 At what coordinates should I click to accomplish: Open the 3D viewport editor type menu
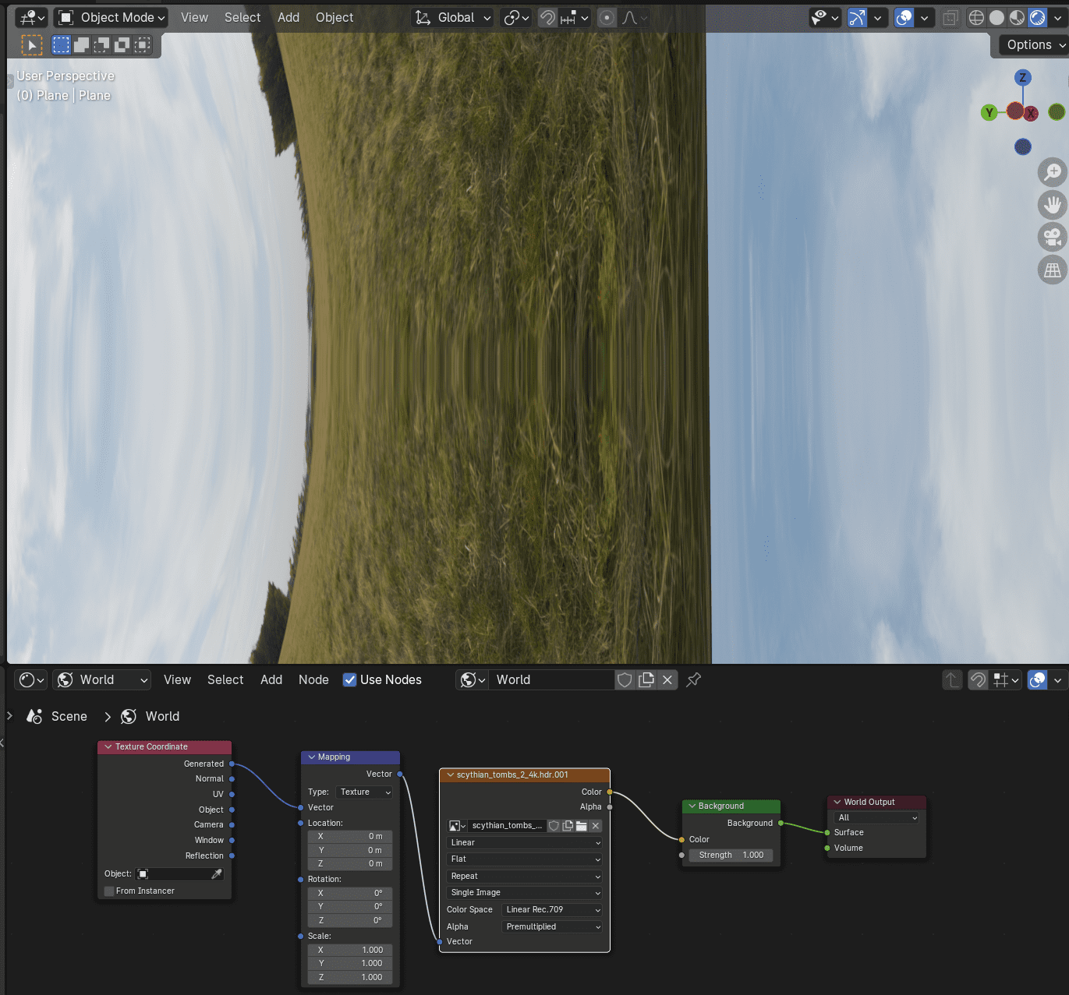point(31,17)
